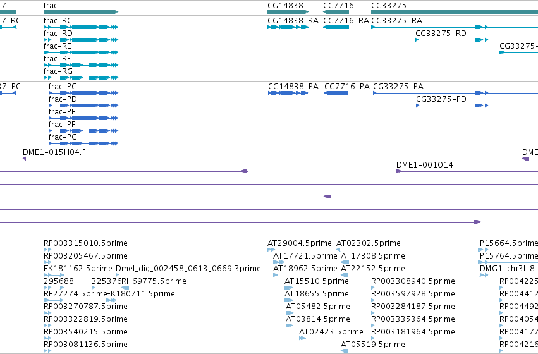This screenshot has width=538, height=354.
Task: Click the DME1-015H04.F feature
Action: [x=25, y=159]
